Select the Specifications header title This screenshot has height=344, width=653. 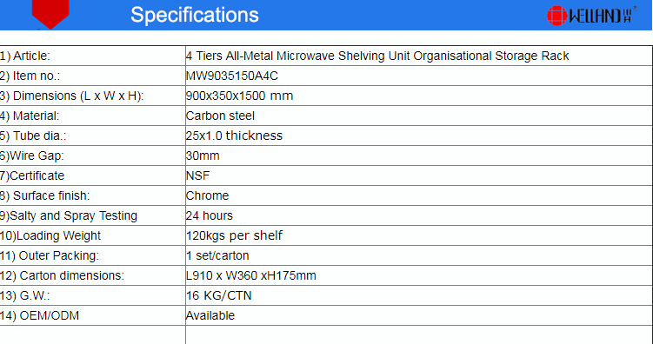click(x=195, y=15)
